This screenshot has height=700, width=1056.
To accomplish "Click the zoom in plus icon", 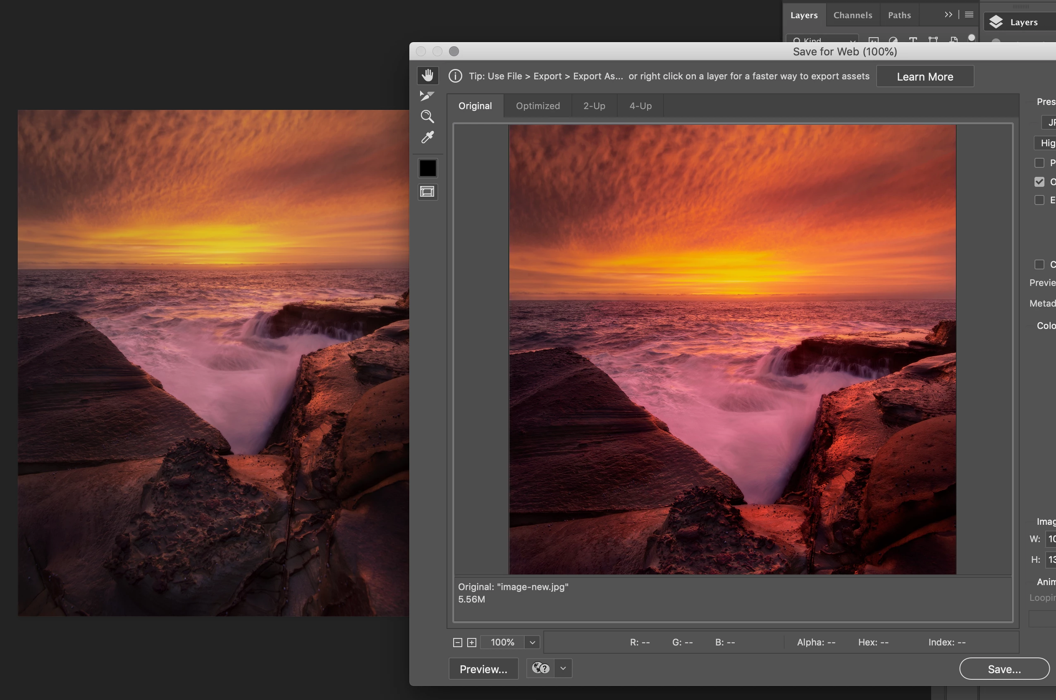I will (471, 643).
